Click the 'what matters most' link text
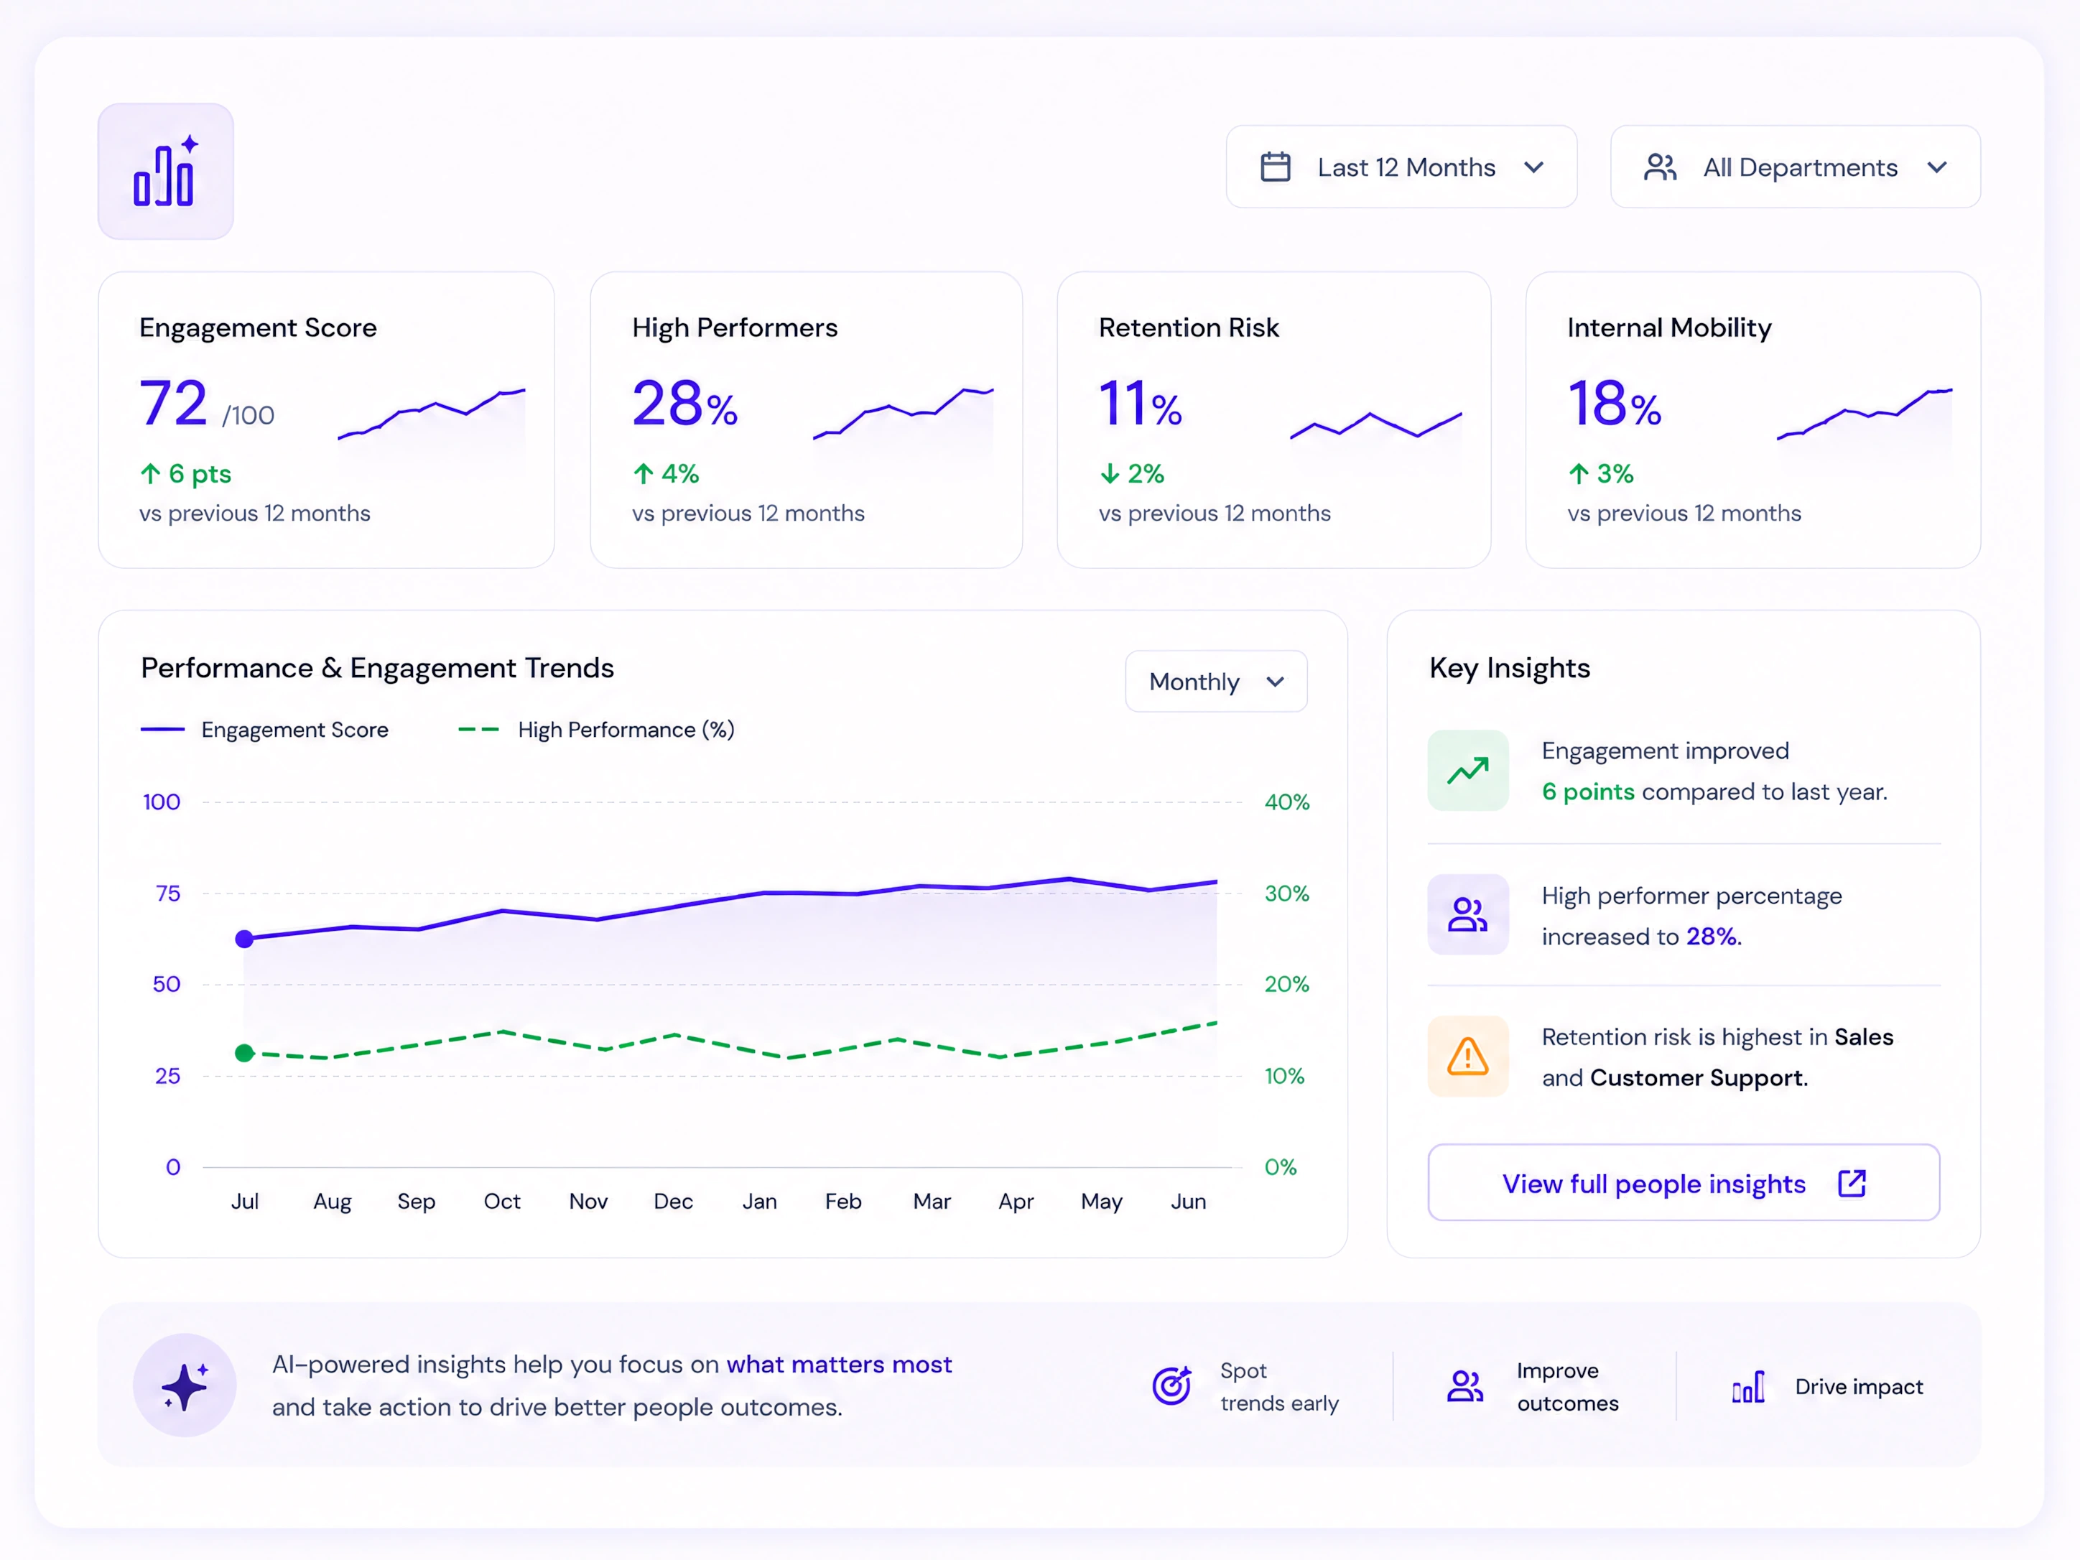Viewport: 2080px width, 1560px height. pos(839,1365)
